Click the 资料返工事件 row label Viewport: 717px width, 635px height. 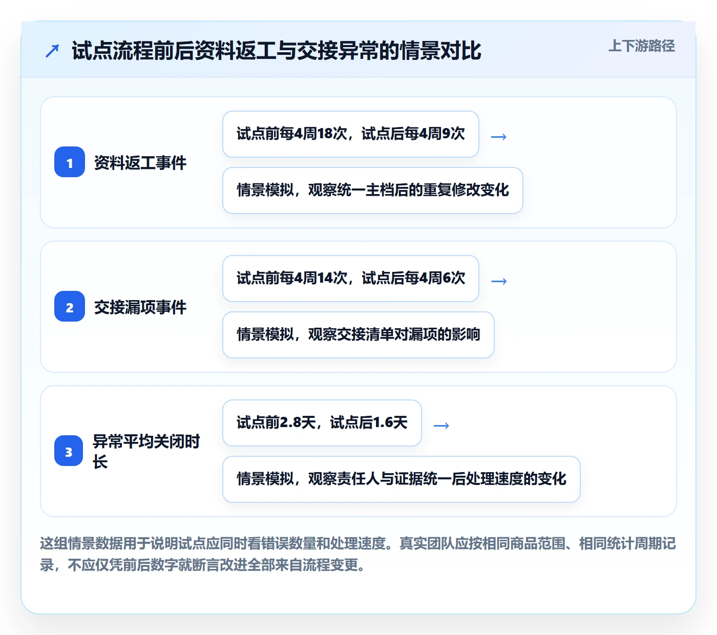(x=140, y=163)
